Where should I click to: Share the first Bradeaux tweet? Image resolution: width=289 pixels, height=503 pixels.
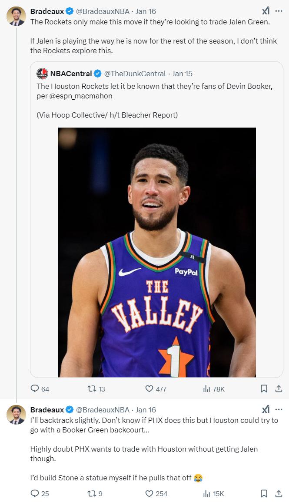click(x=279, y=388)
